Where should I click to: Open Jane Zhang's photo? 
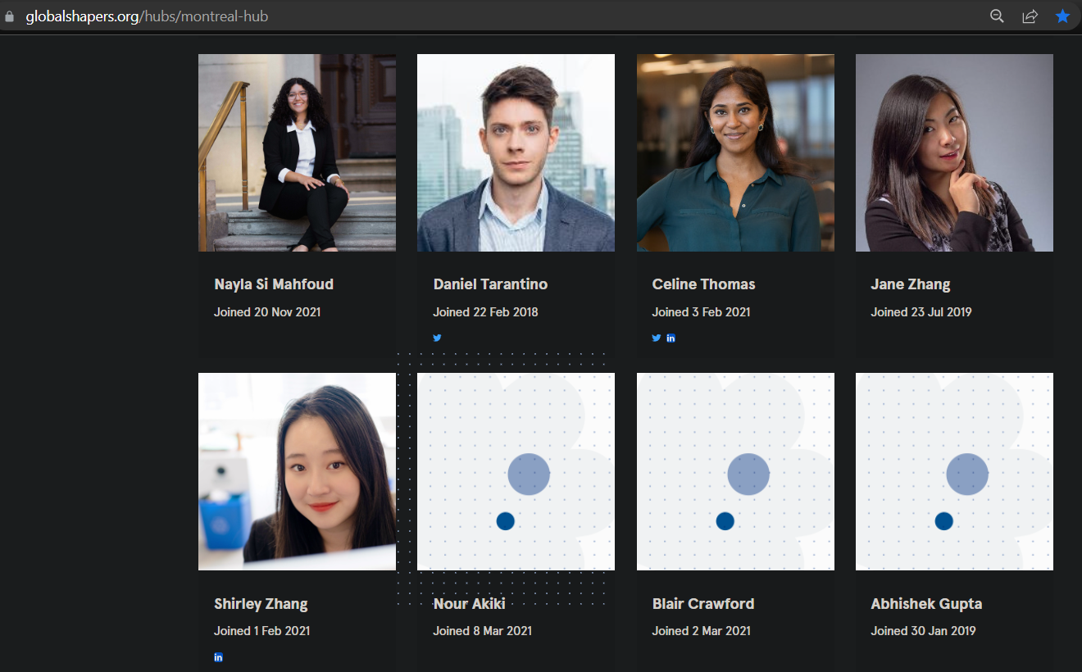pos(954,152)
